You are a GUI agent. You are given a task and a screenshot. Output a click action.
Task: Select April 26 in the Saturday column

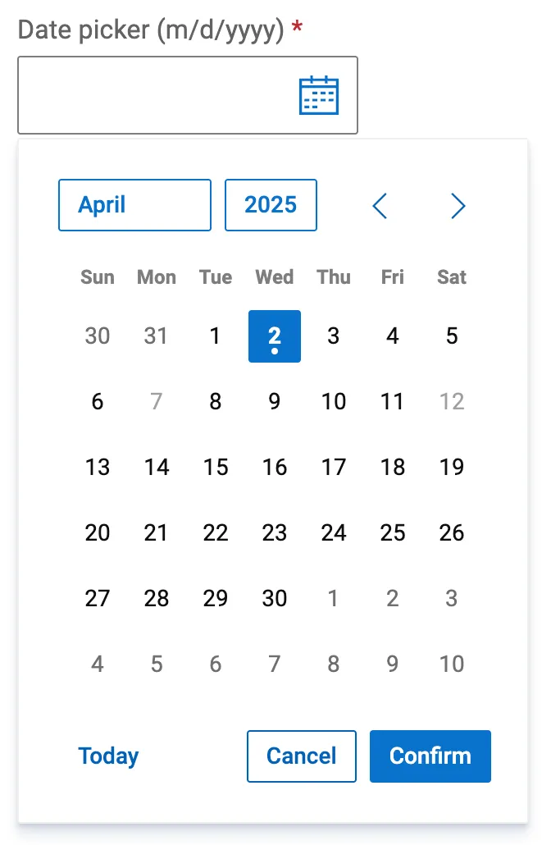[452, 533]
